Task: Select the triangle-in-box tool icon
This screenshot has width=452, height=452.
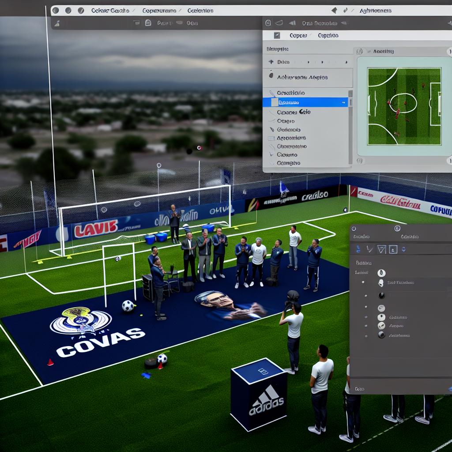Action: [x=381, y=249]
